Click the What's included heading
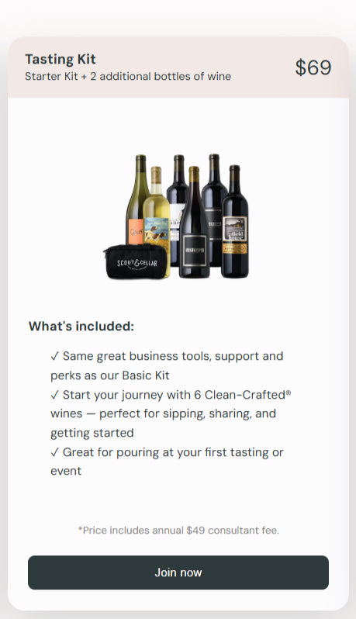The image size is (356, 619). pyautogui.click(x=81, y=327)
